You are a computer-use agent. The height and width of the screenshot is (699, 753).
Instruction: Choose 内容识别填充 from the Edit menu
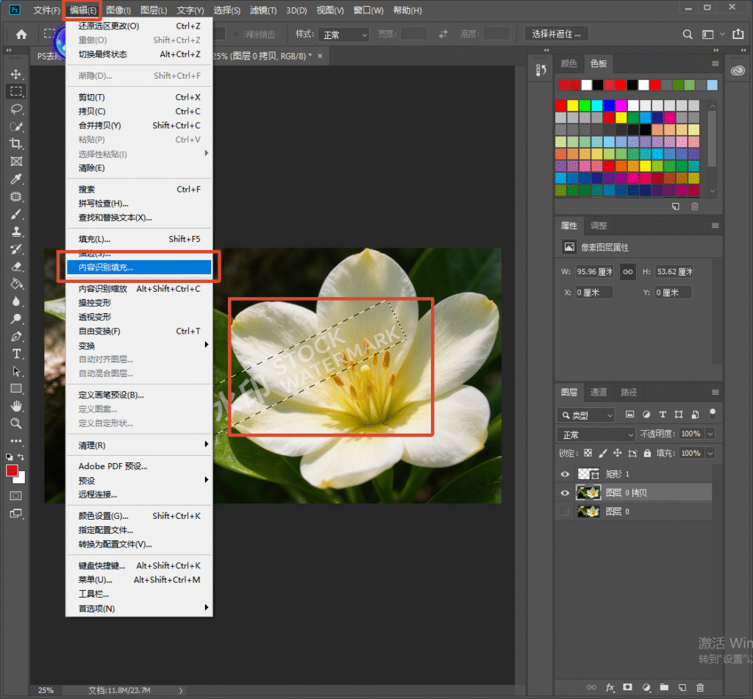coord(139,268)
